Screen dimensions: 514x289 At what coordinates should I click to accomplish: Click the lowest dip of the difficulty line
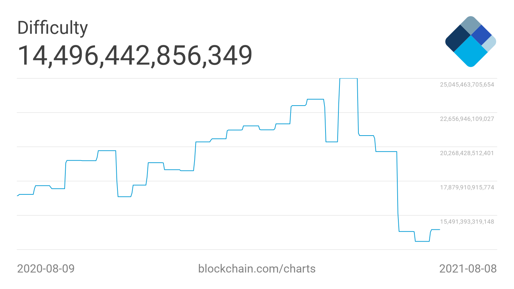pyautogui.click(x=422, y=242)
